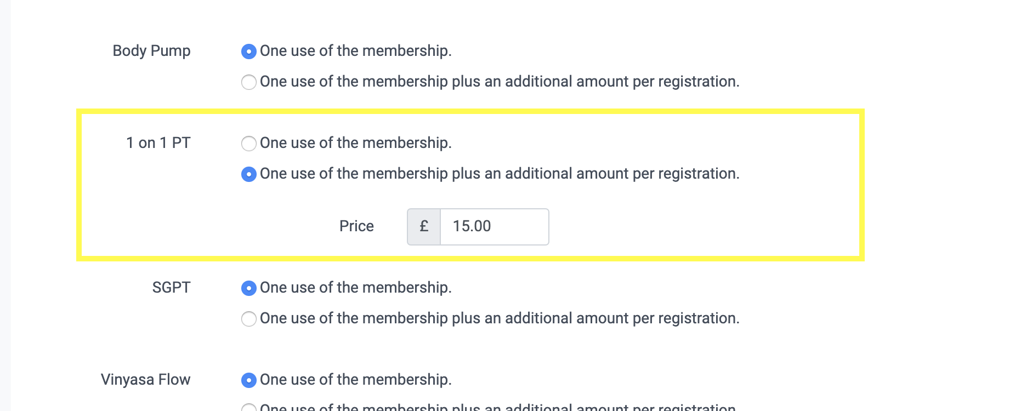Click selected additional amount radio for 1 on 1 PT
This screenshot has width=1021, height=411.
[249, 174]
